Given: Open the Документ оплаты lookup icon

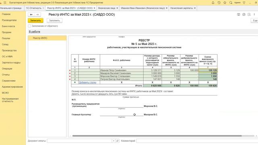Looking at the screenshot, I should pos(117,141).
